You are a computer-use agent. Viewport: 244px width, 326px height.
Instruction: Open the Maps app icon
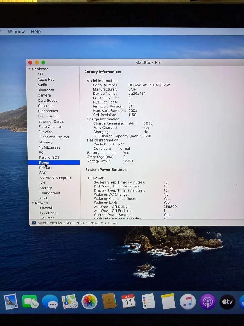point(70,302)
